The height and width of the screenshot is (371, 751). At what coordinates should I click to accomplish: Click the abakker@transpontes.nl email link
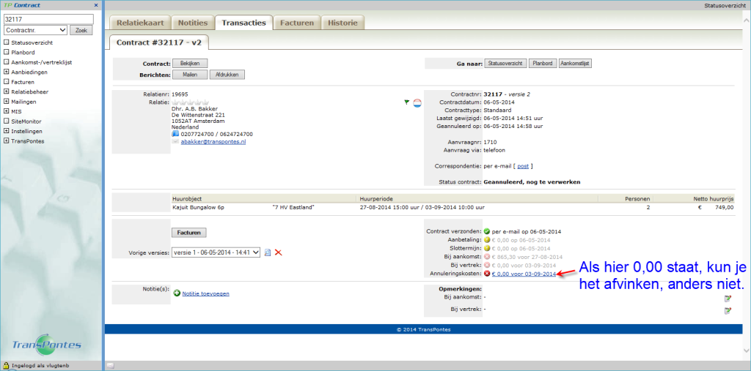click(x=213, y=142)
